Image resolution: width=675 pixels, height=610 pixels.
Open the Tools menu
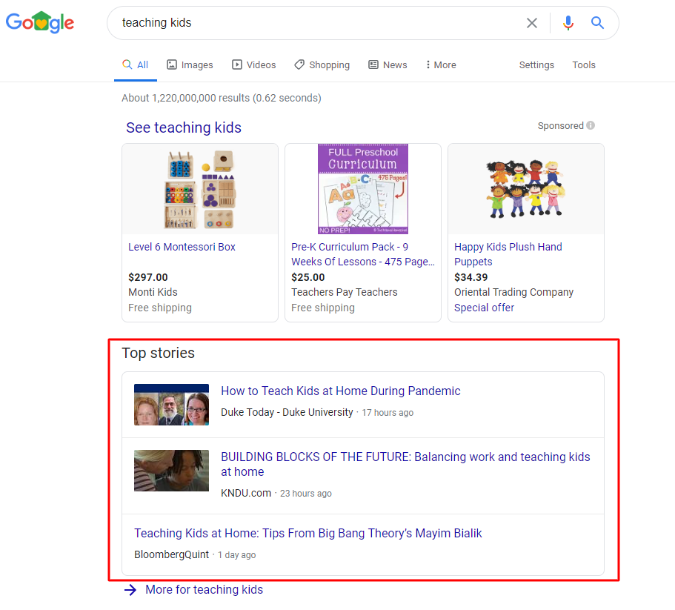584,65
